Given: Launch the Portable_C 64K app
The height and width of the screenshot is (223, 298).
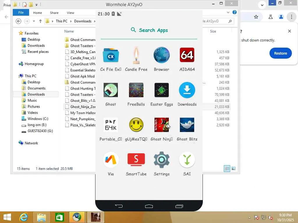Looking at the screenshot, I should pyautogui.click(x=111, y=125).
